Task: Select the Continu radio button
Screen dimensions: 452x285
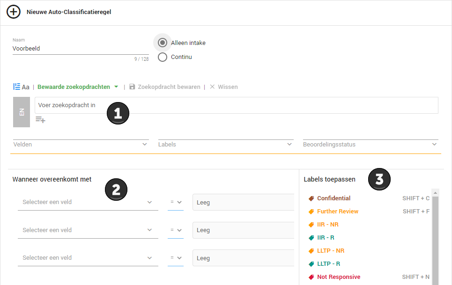Action: tap(162, 57)
